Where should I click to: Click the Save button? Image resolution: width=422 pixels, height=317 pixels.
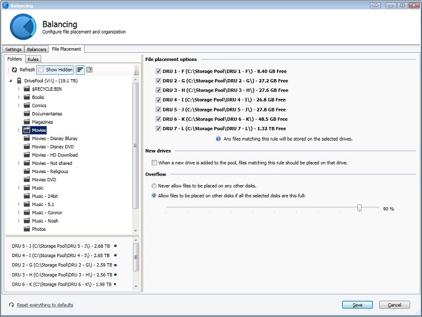tap(357, 305)
